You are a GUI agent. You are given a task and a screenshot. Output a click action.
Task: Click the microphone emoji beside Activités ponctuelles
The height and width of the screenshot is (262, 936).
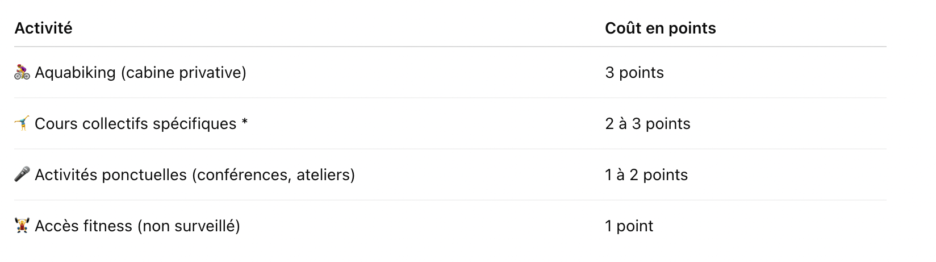pos(22,174)
